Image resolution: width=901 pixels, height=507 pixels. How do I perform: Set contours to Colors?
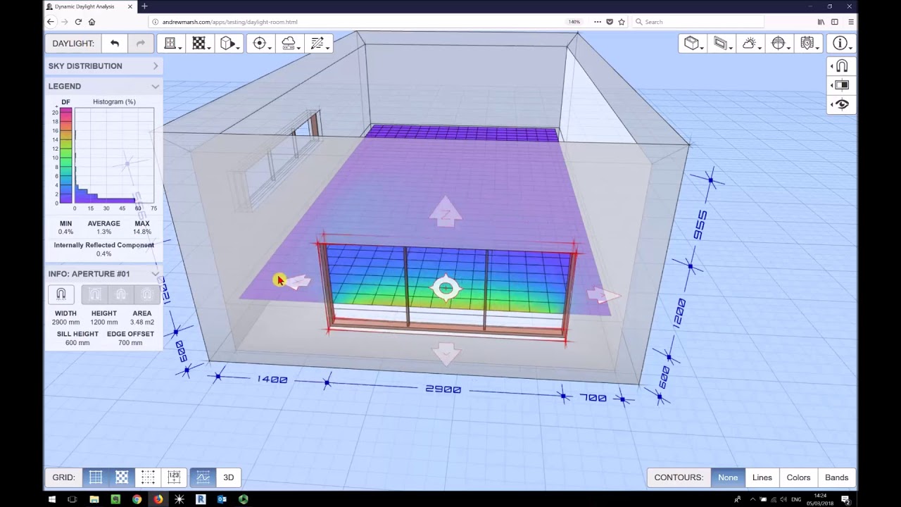[798, 477]
